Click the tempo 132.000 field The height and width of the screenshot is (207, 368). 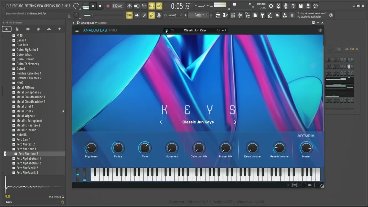pyautogui.click(x=117, y=6)
